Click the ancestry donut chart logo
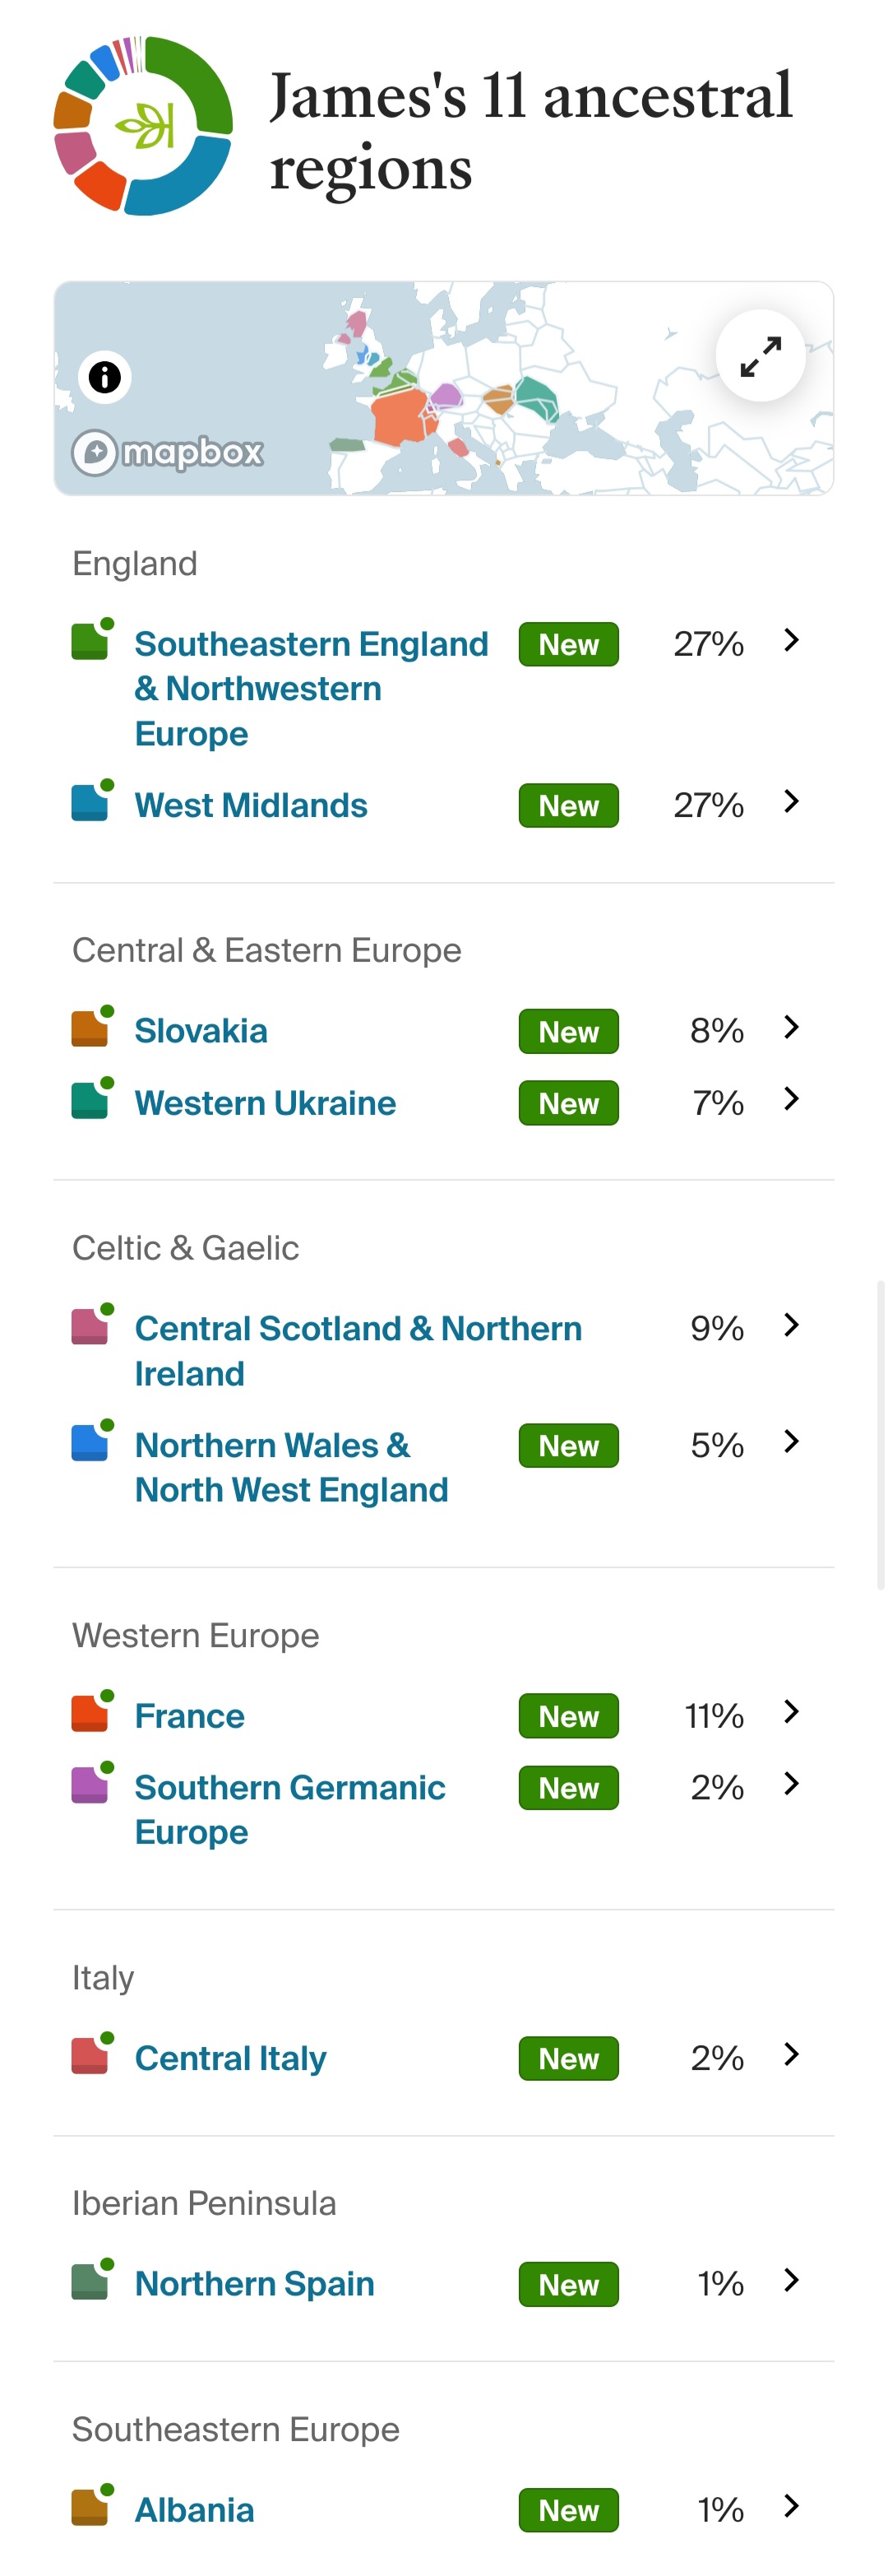The width and height of the screenshot is (888, 2576). coord(143,126)
